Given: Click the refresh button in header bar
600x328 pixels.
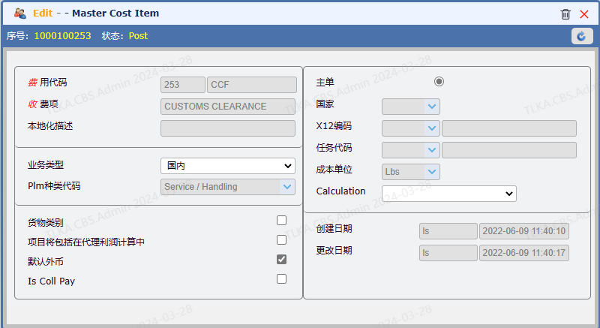Looking at the screenshot, I should [x=582, y=36].
